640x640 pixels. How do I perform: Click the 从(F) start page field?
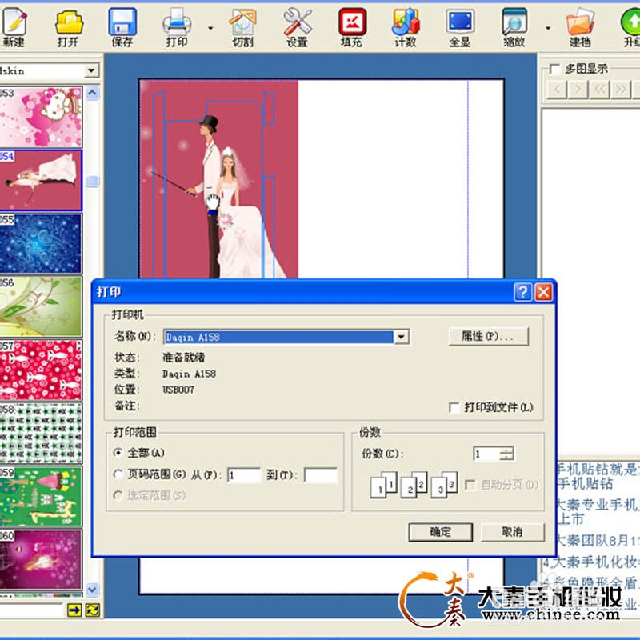tap(244, 475)
